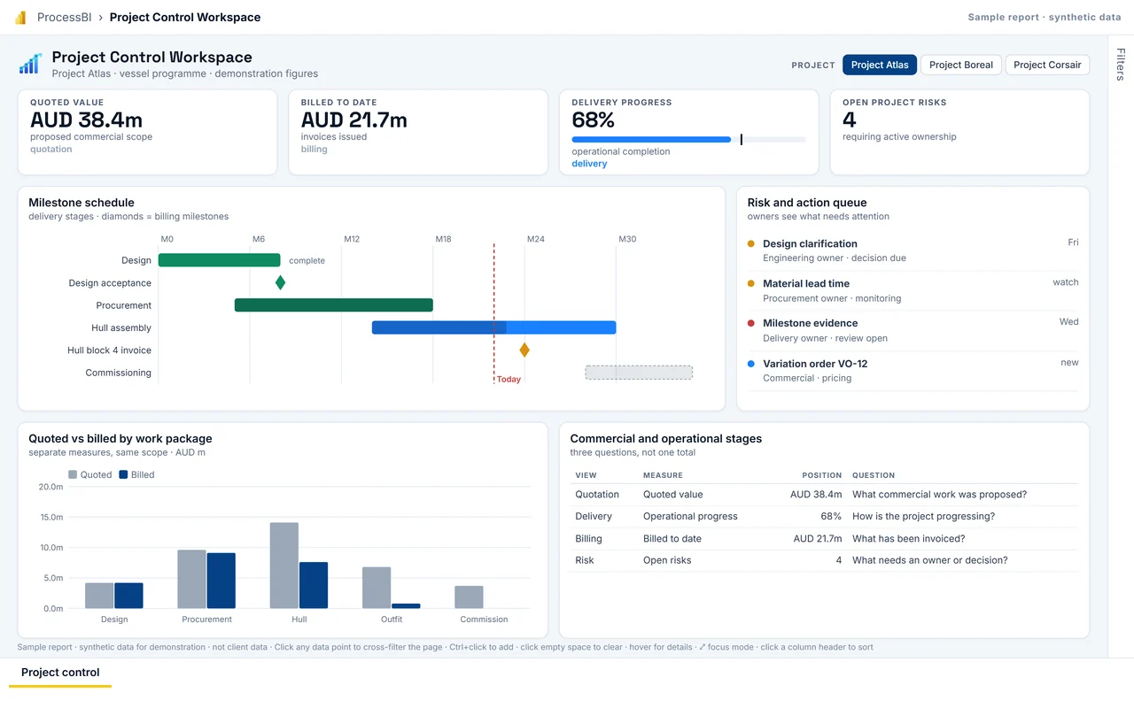Click the Open Project Risks value 4
Screen dimensions: 1134x708
pyautogui.click(x=849, y=119)
